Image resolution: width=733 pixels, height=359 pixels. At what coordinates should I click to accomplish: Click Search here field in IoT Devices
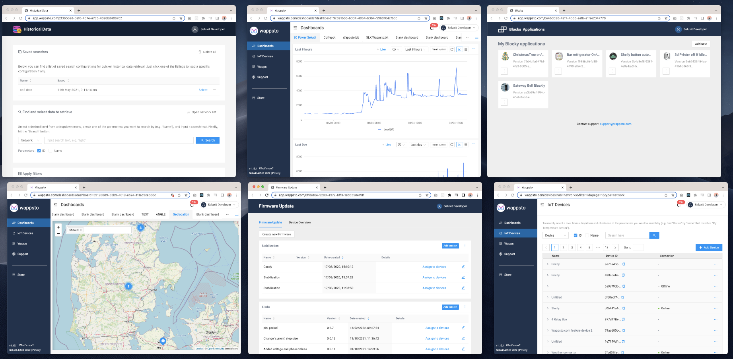[627, 235]
